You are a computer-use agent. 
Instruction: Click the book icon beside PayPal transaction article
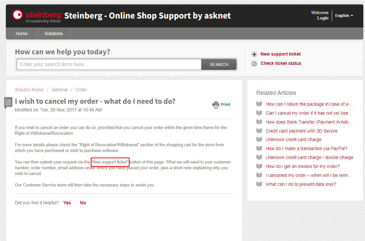pos(259,148)
